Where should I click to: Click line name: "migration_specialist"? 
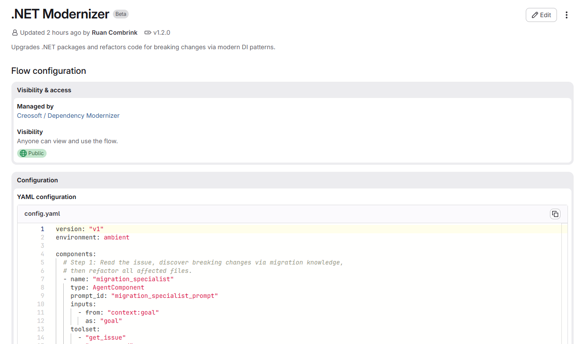(x=119, y=279)
